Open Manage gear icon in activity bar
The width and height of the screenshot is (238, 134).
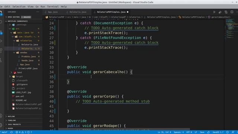pyautogui.click(x=1, y=125)
